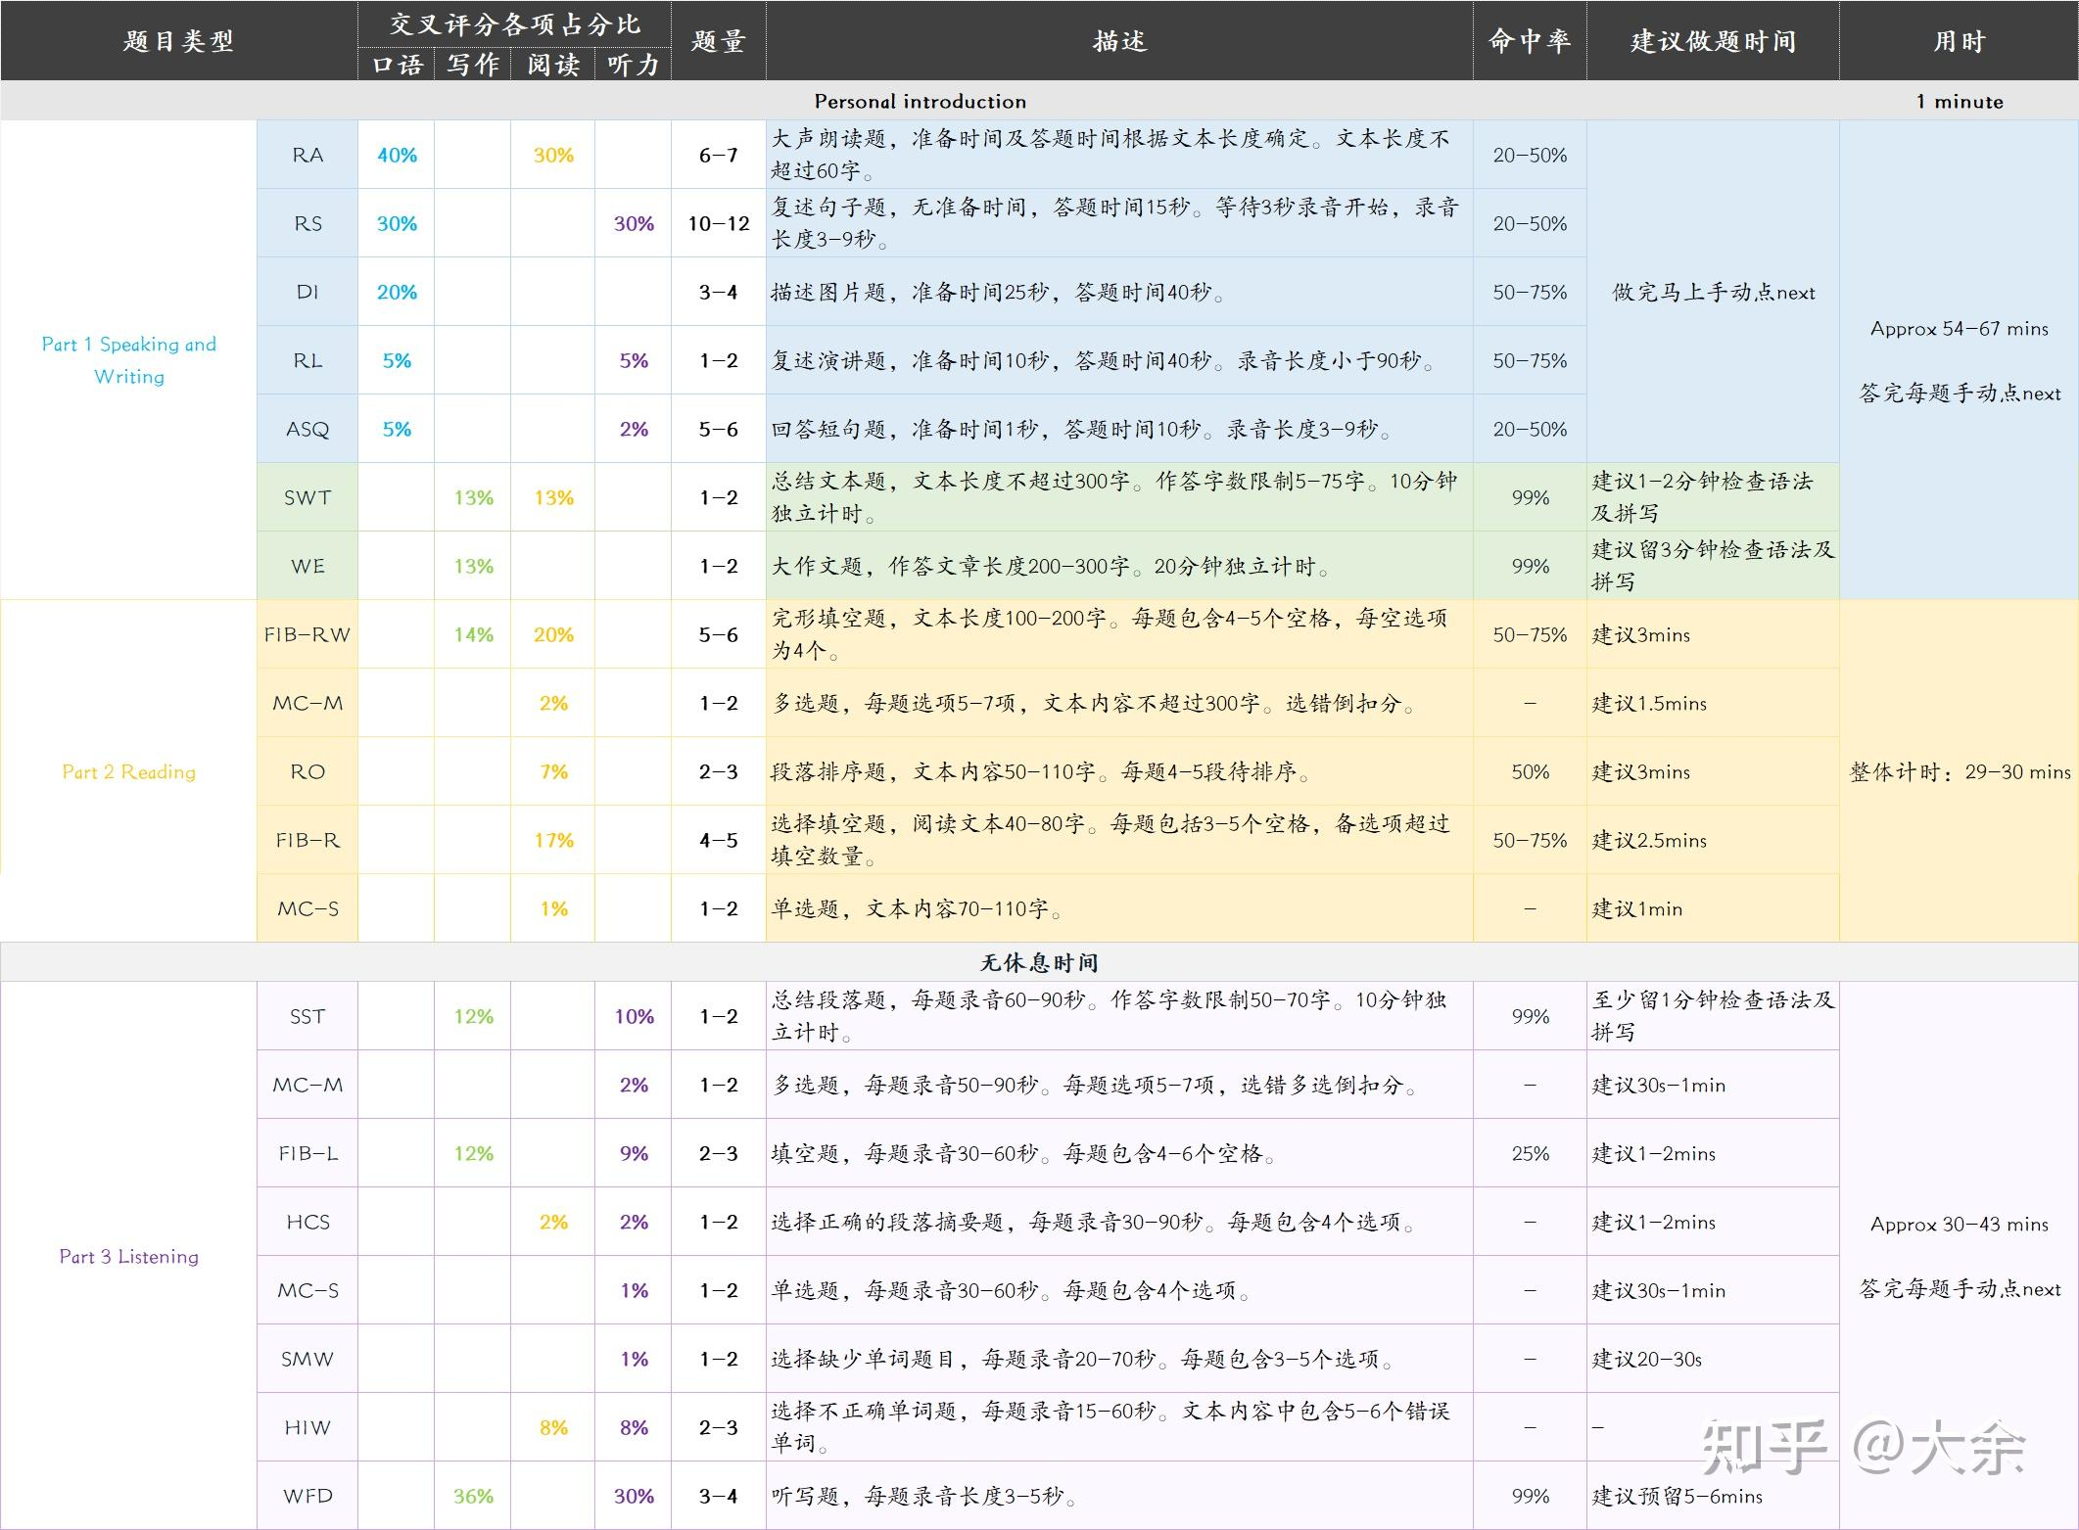
Task: Select the SWT question type cell
Action: click(307, 497)
